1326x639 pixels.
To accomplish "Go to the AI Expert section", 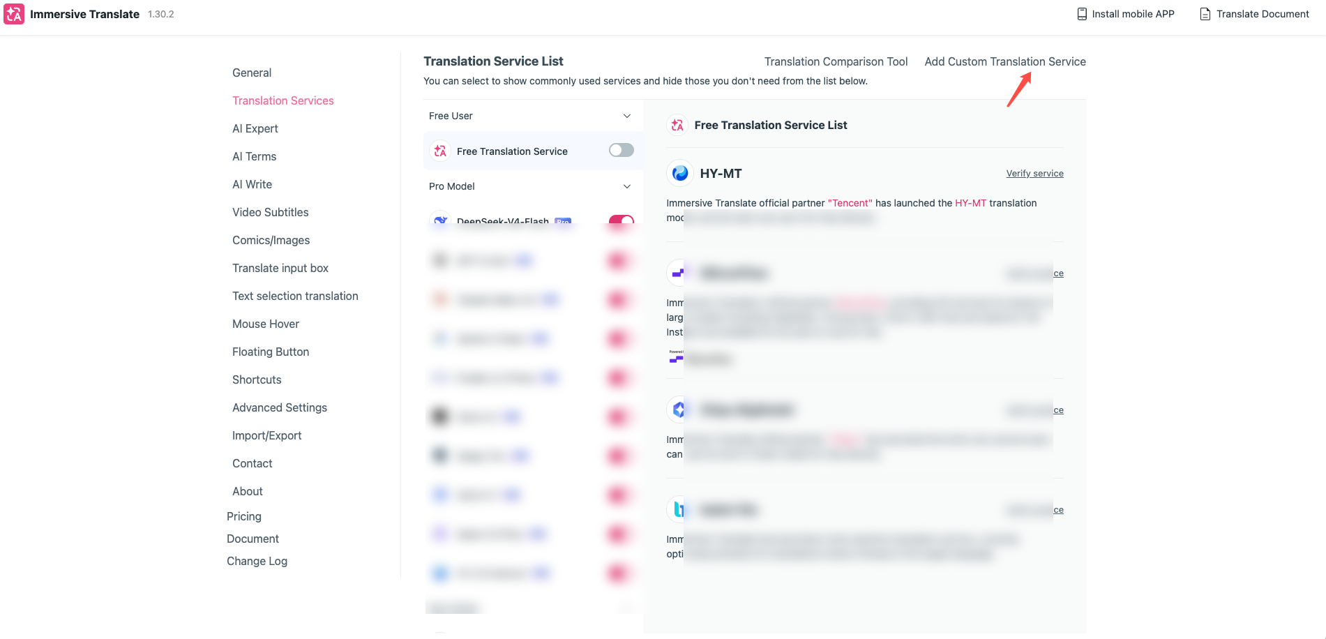I will [x=255, y=128].
